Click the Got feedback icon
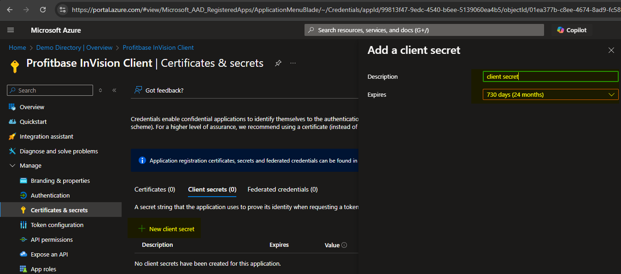621x274 pixels. pyautogui.click(x=138, y=90)
